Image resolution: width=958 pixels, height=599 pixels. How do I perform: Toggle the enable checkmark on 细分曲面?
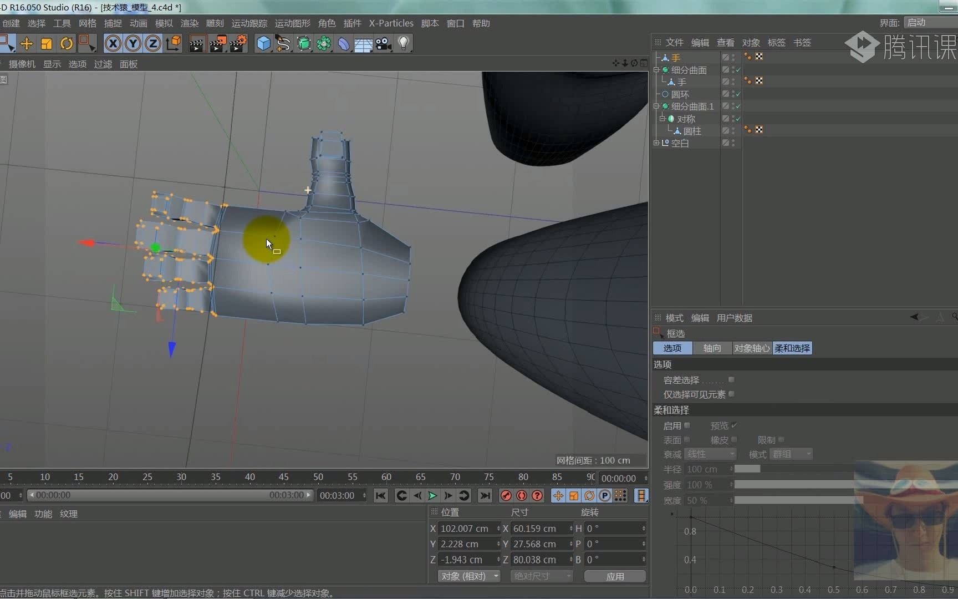[738, 70]
